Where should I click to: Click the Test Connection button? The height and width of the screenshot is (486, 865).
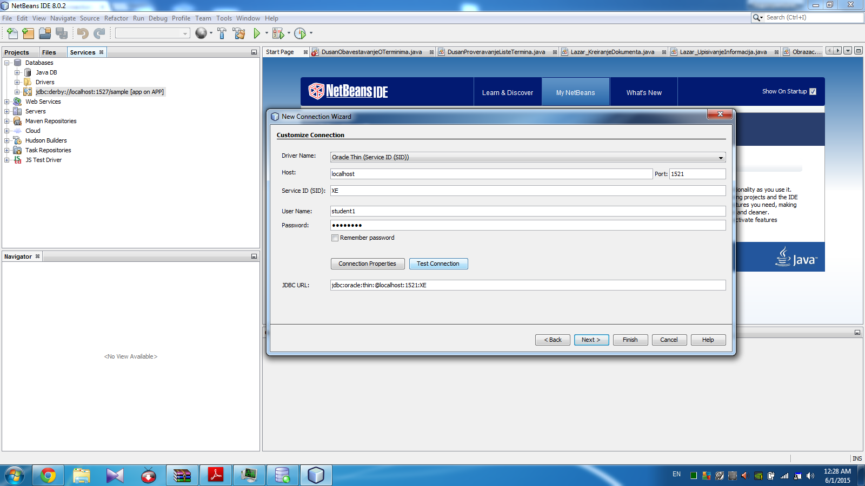click(438, 264)
